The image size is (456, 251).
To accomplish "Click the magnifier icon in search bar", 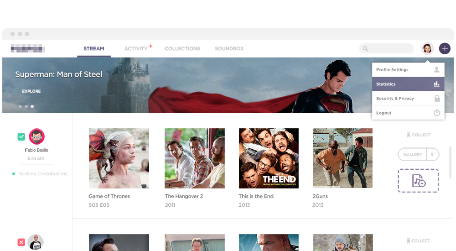I will 365,49.
